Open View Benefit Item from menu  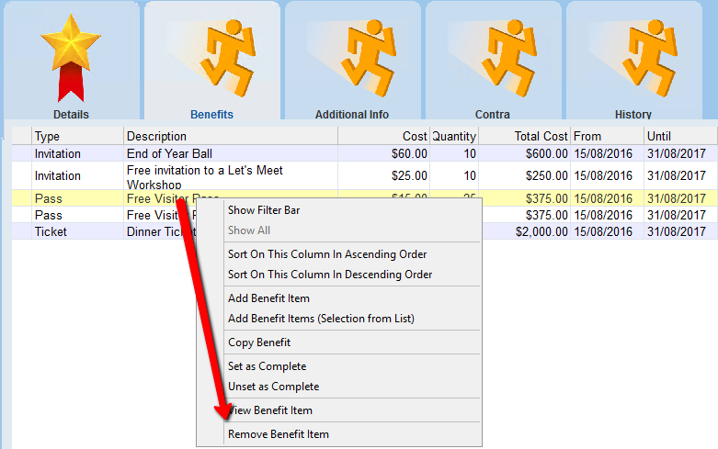pyautogui.click(x=272, y=410)
